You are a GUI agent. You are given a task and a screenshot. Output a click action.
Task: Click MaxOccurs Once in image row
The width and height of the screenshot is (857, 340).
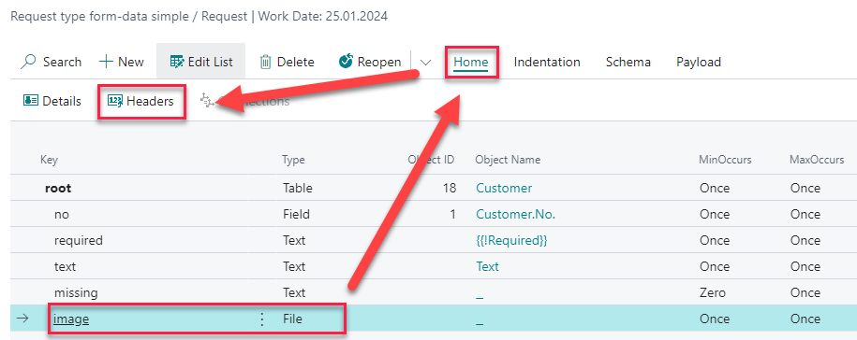pyautogui.click(x=805, y=319)
